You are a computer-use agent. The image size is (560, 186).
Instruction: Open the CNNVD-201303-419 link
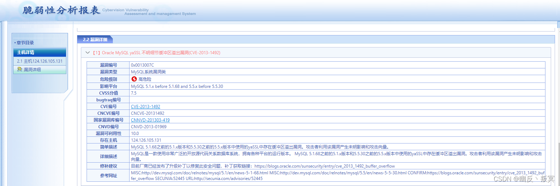pyautogui.click(x=150, y=120)
